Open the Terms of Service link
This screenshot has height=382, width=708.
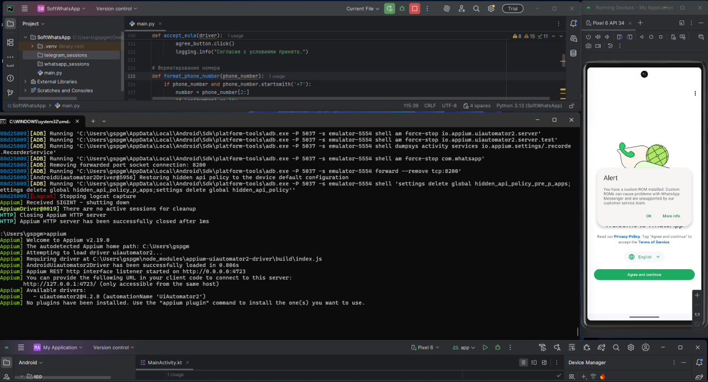click(x=654, y=242)
